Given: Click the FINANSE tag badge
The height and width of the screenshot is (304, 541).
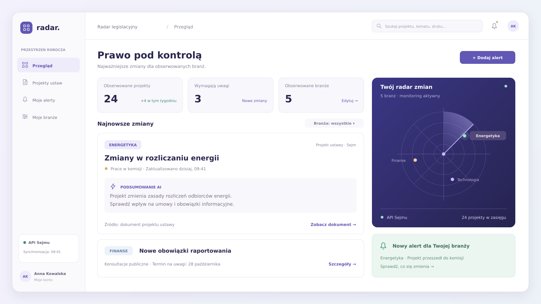Looking at the screenshot, I should coord(119,251).
